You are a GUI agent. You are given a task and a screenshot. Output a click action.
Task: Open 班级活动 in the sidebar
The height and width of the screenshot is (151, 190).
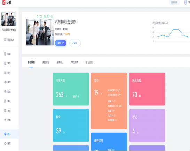click(9, 40)
